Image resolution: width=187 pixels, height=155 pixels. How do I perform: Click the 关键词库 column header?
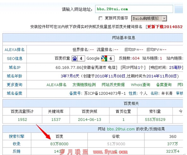(x=56, y=112)
